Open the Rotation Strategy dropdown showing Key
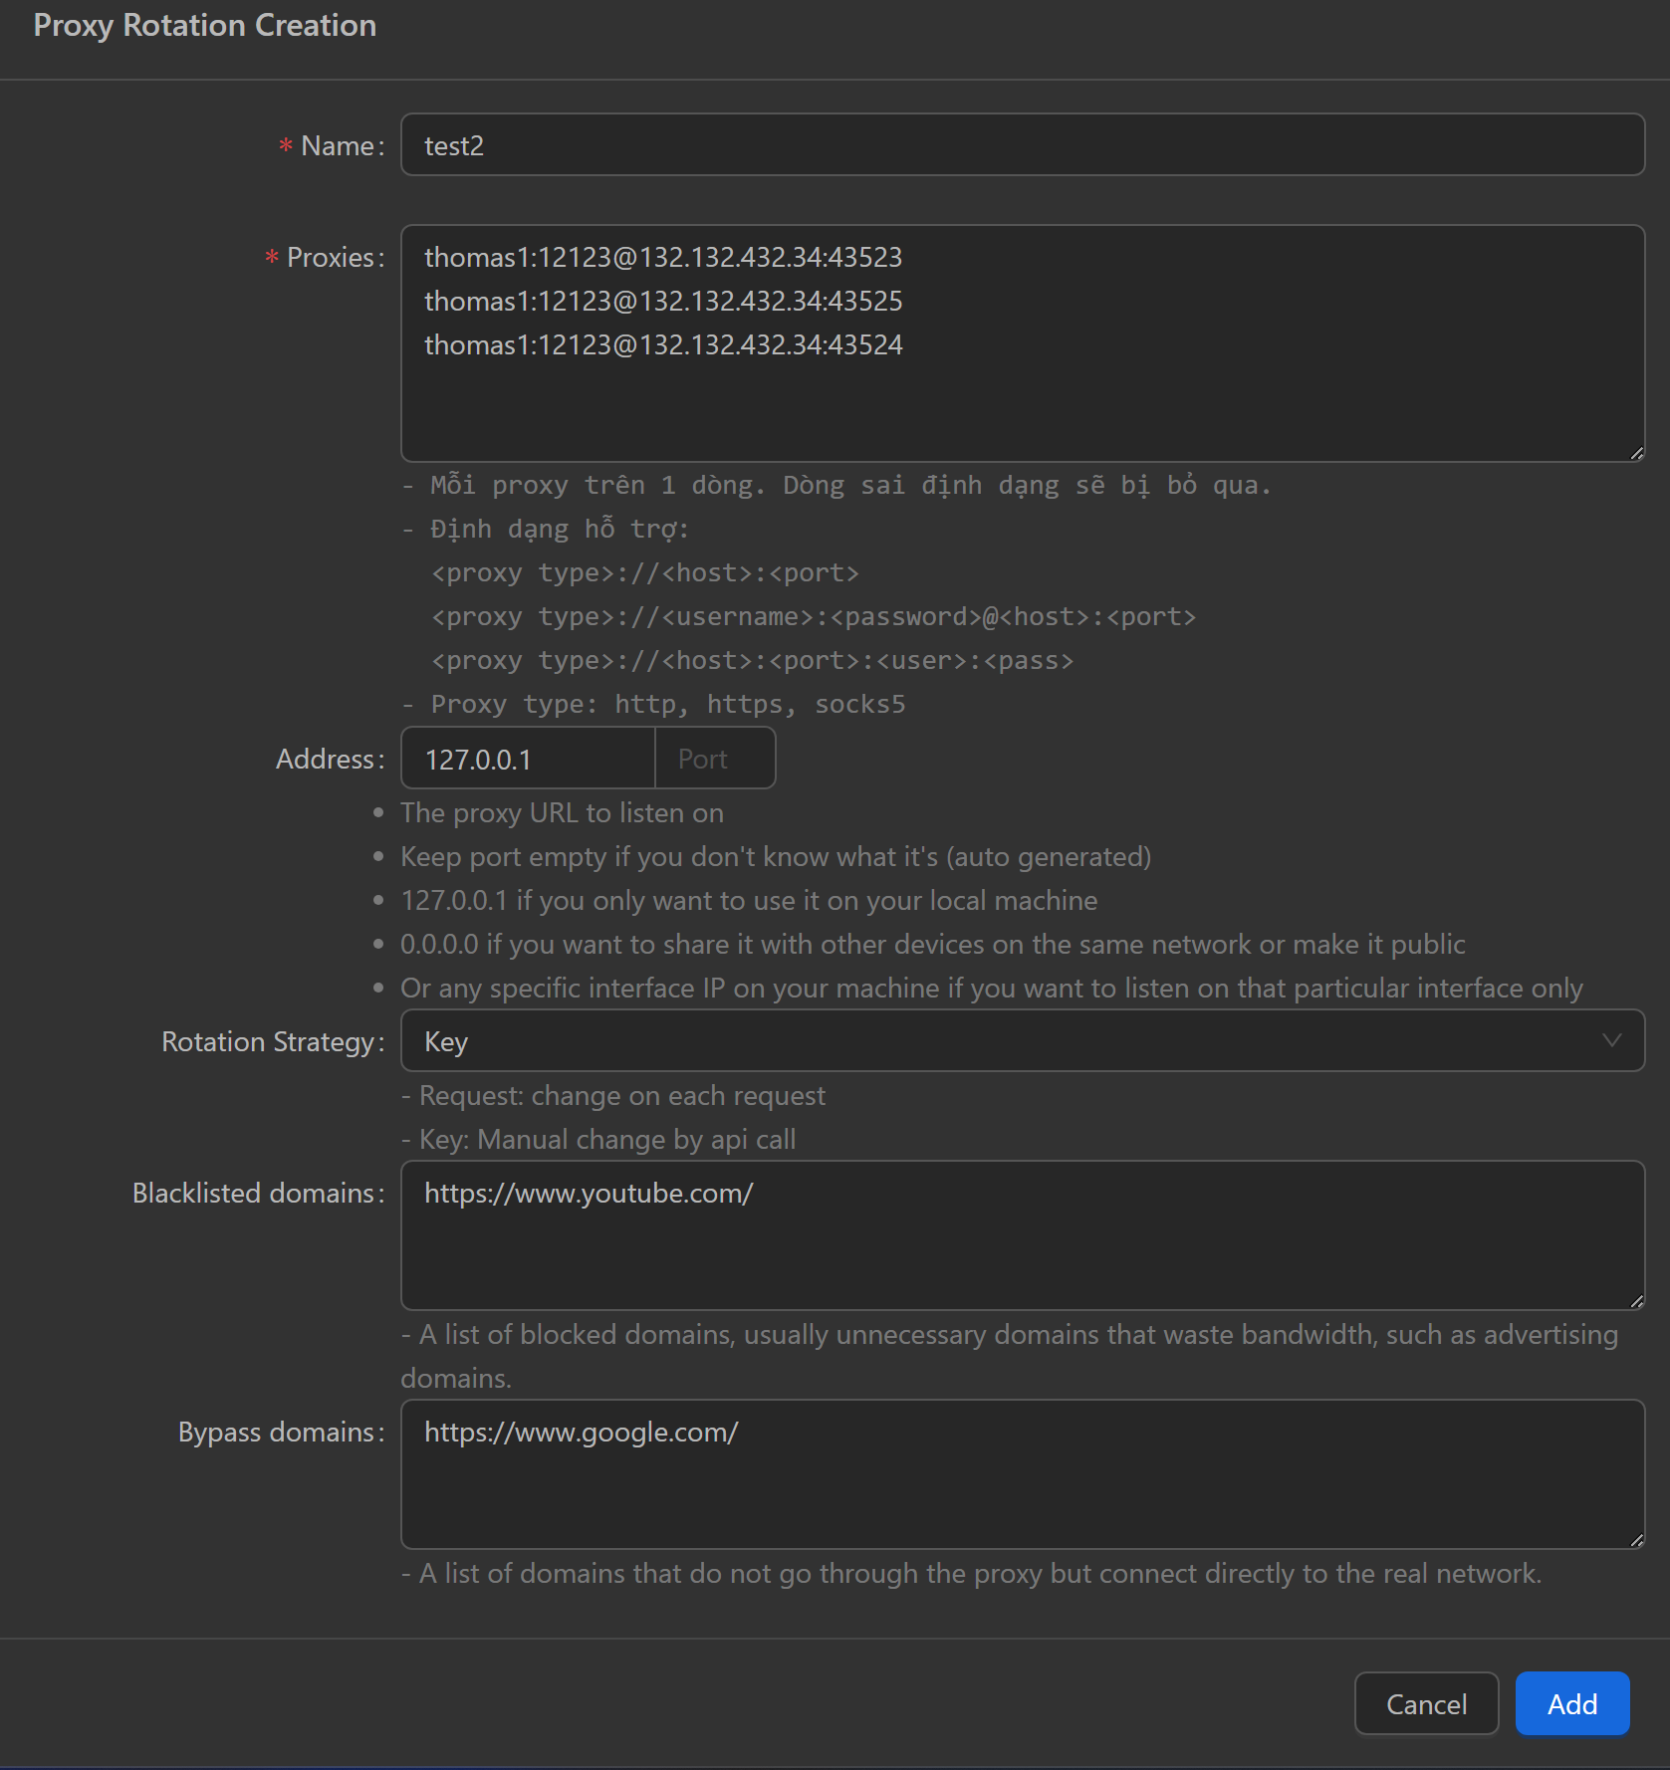Viewport: 1670px width, 1770px height. [x=1022, y=1041]
